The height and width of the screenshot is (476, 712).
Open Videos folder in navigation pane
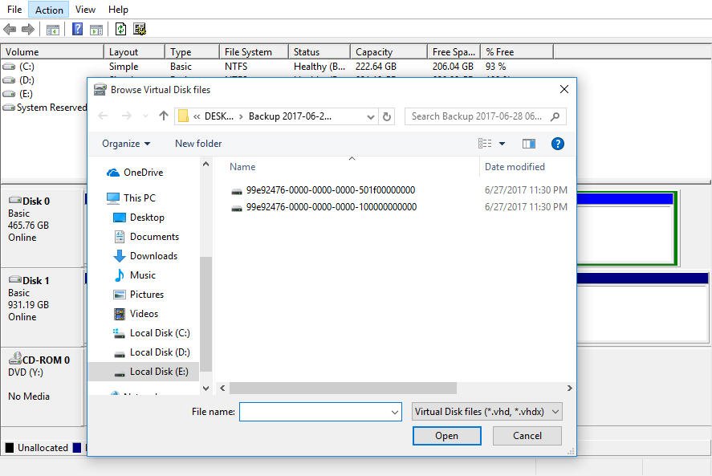pos(136,314)
